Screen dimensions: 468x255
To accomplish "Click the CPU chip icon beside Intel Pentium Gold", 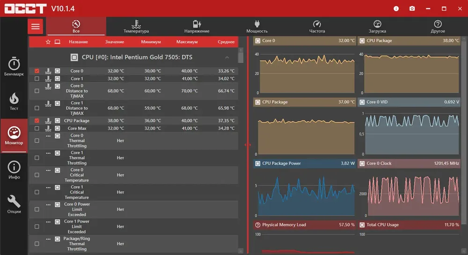I will pos(74,57).
